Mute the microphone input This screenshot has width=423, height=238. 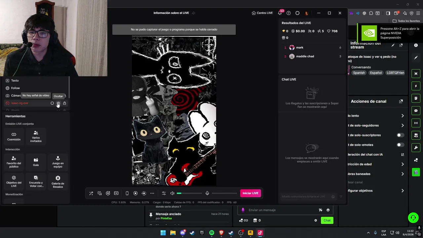(x=207, y=193)
